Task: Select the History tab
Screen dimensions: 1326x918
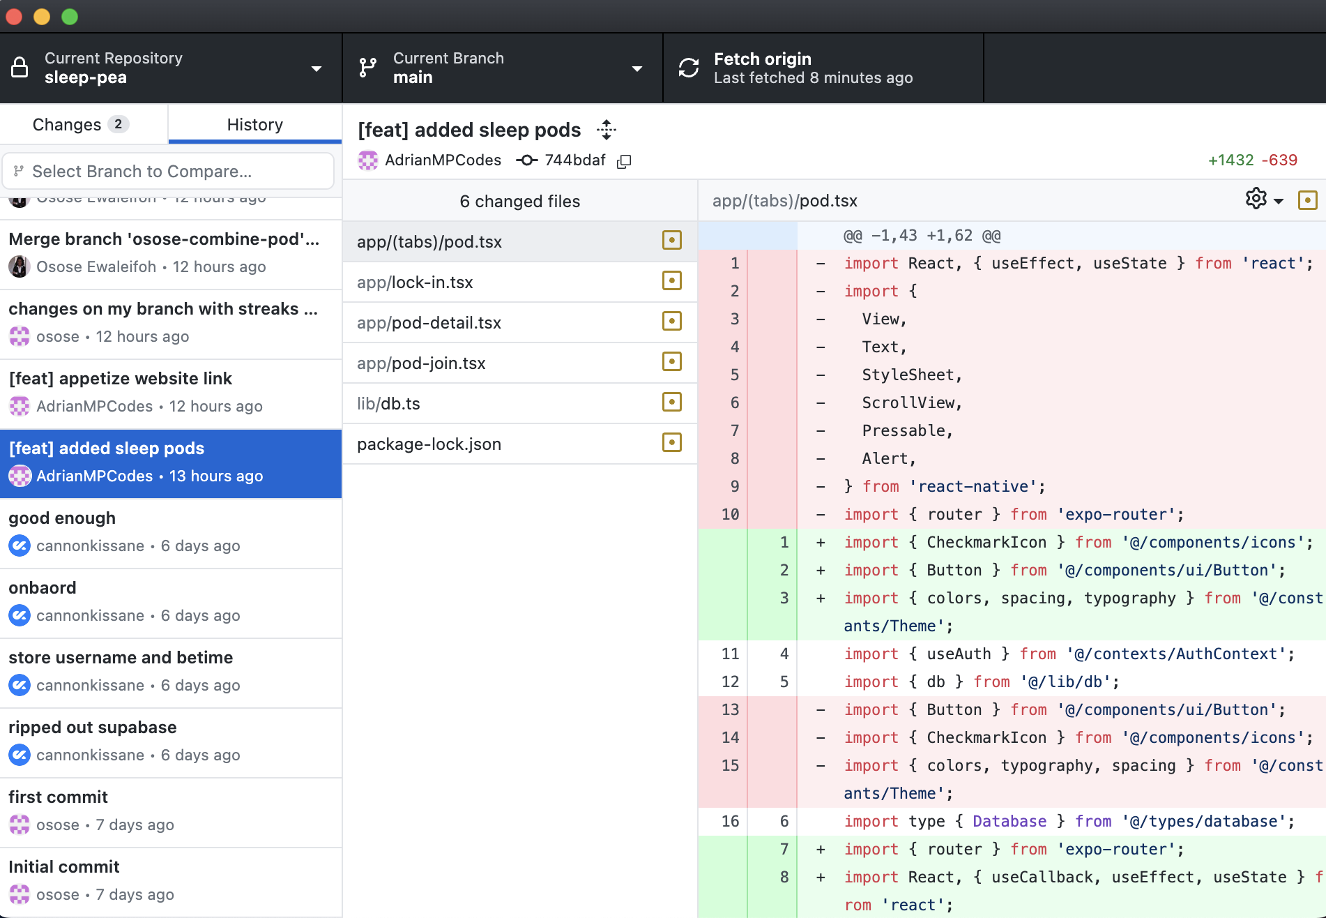Action: pos(254,125)
